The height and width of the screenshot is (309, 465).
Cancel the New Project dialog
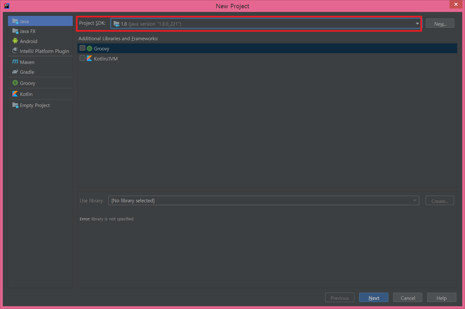coord(408,298)
